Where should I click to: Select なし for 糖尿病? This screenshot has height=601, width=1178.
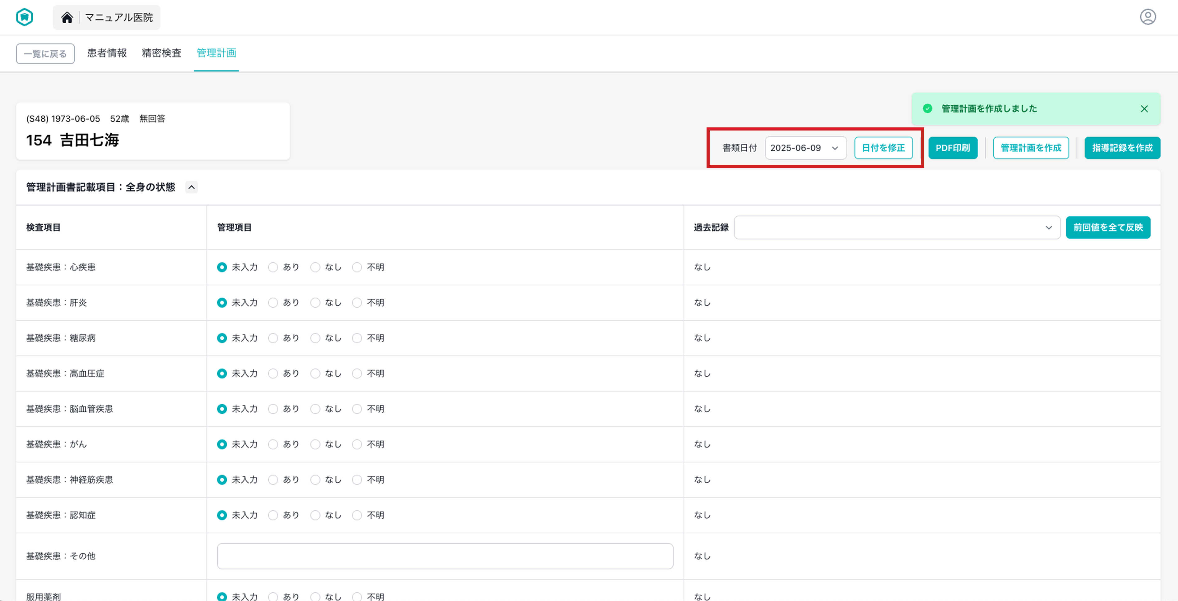(x=315, y=338)
